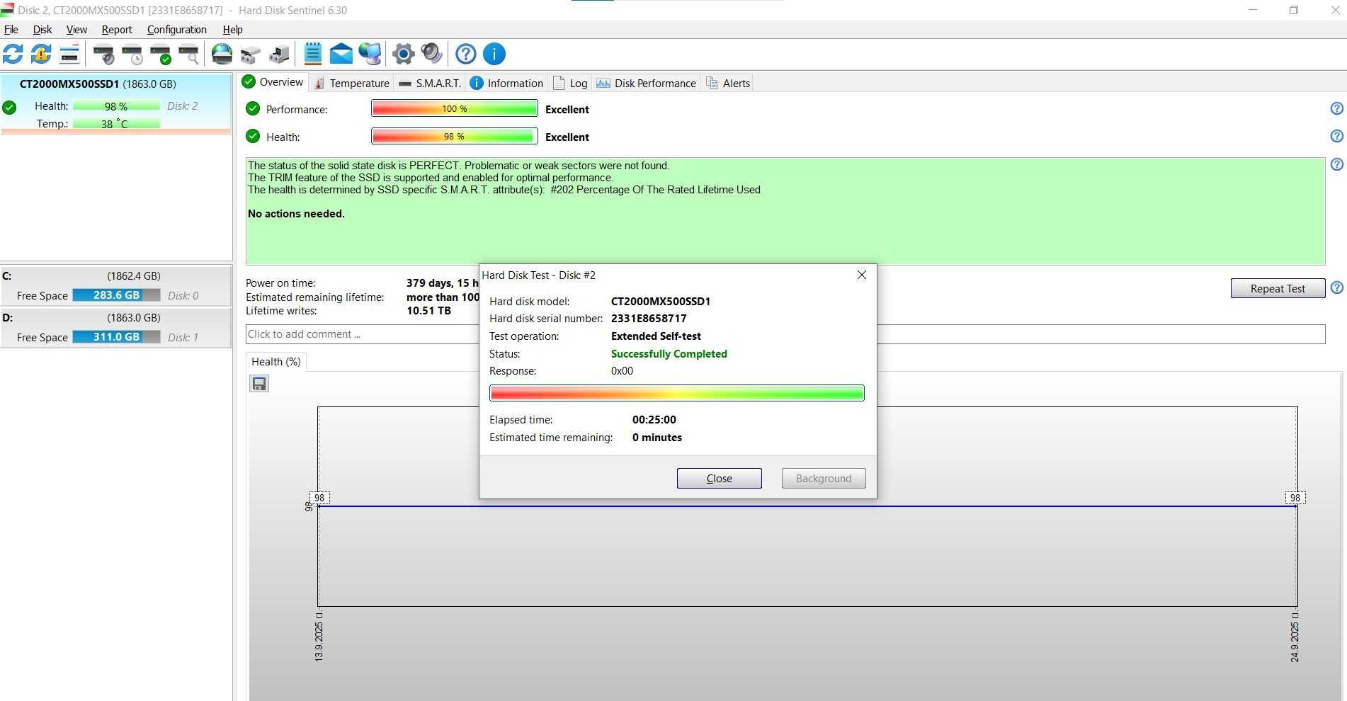Click the blue Refresh arrows toolbar icon
Viewport: 1347px width, 701px height.
(x=13, y=54)
